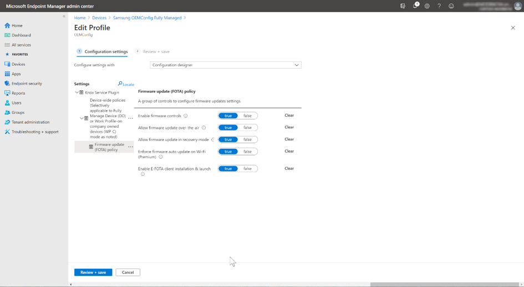Set Allow firmware update over-the-air to true
The height and width of the screenshot is (287, 524).
tap(228, 128)
